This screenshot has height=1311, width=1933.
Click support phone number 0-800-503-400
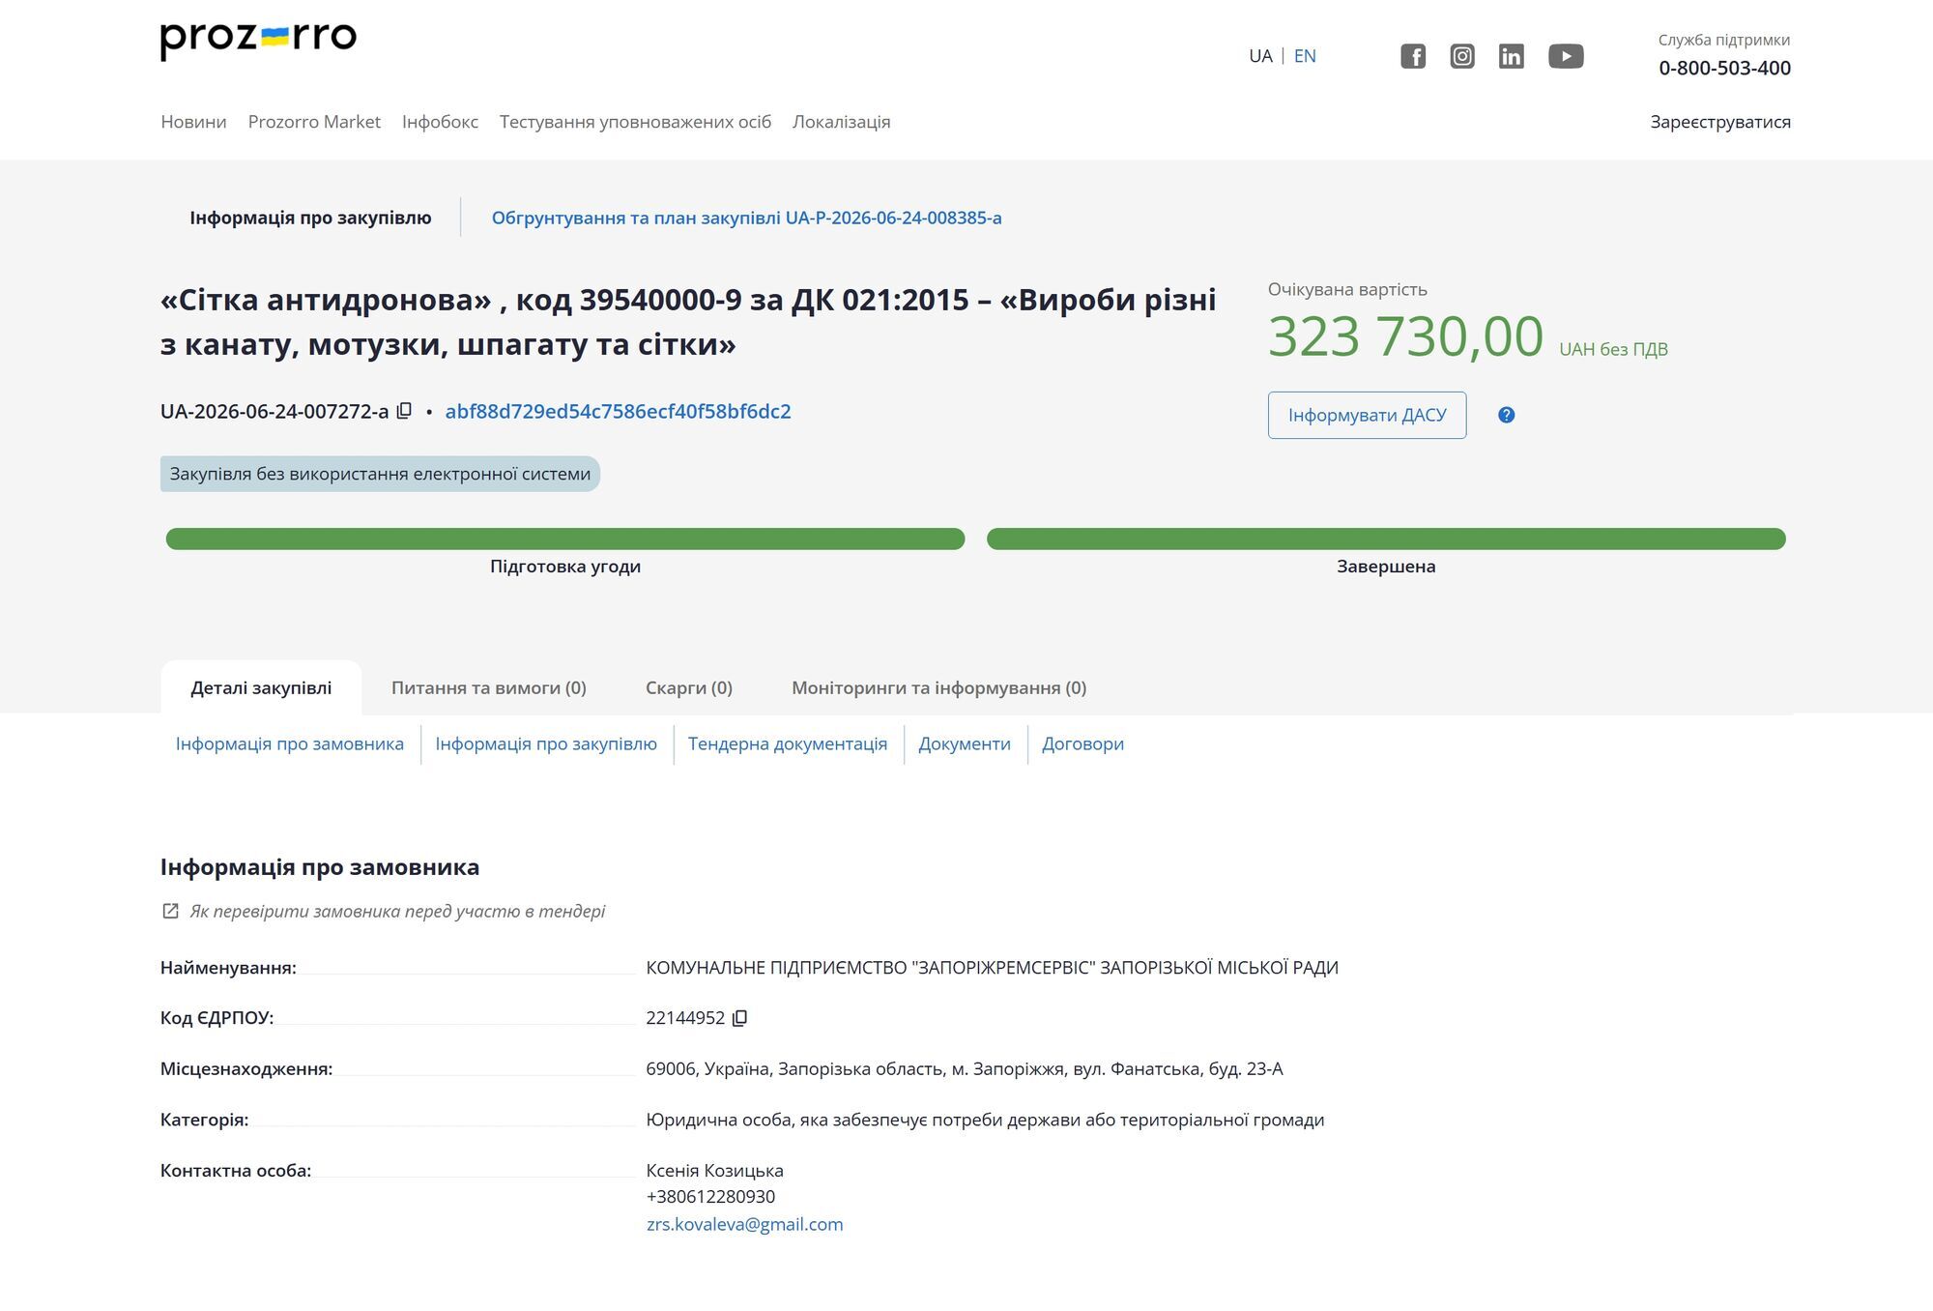pos(1724,68)
